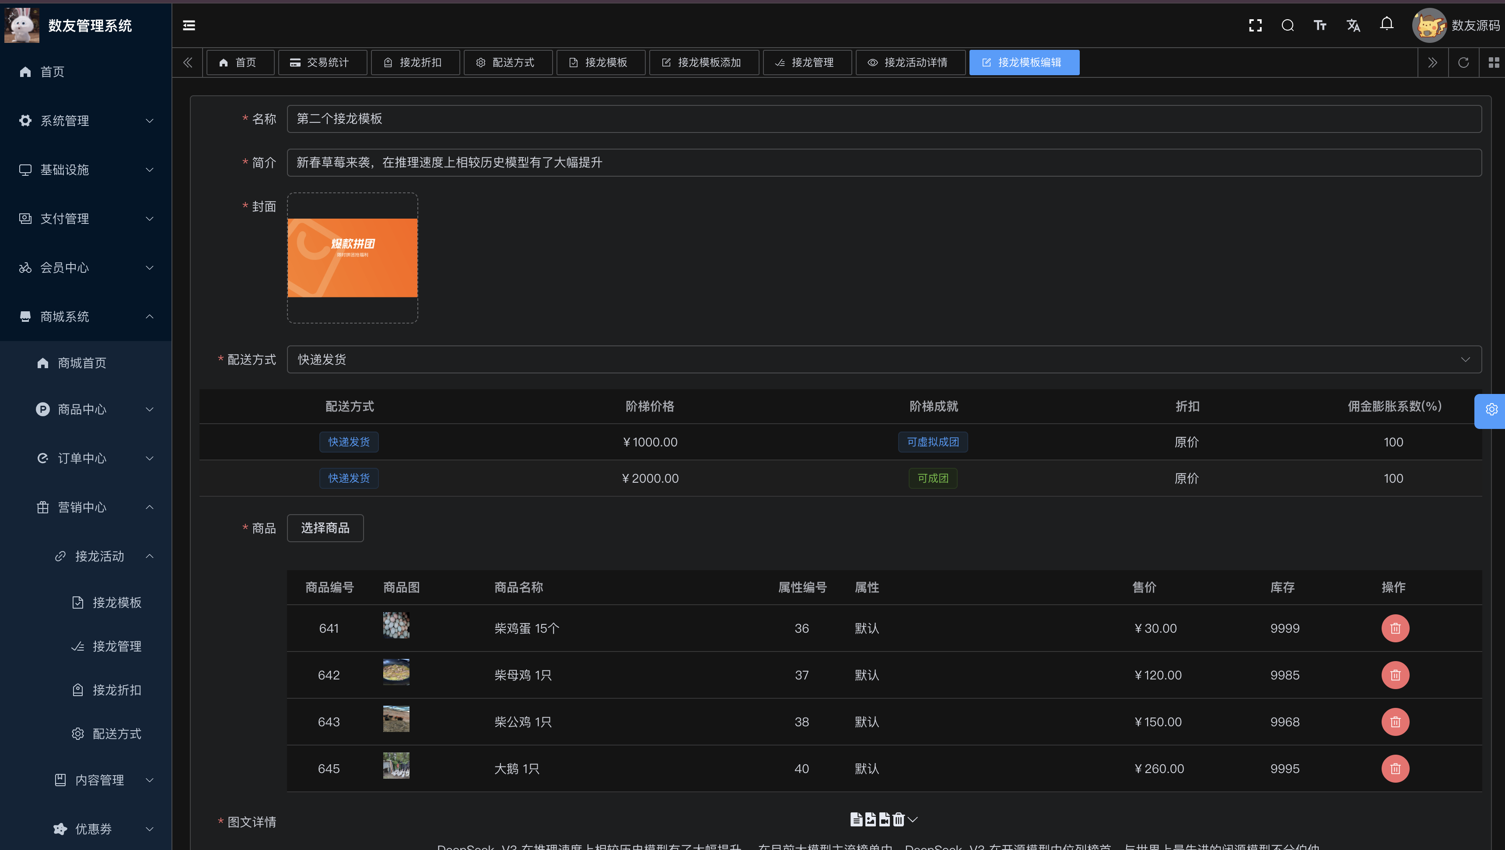Click the orange 爆款拼团 cover image
This screenshot has height=850, width=1505.
[x=352, y=258]
